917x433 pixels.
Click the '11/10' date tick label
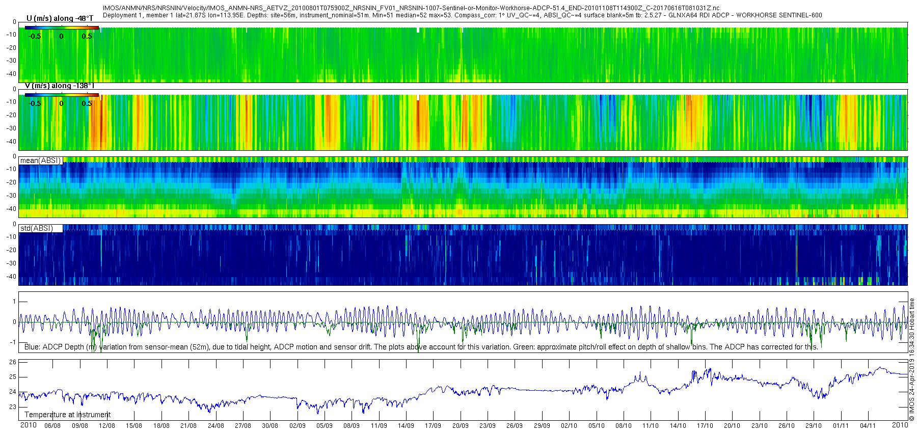pyautogui.click(x=651, y=426)
